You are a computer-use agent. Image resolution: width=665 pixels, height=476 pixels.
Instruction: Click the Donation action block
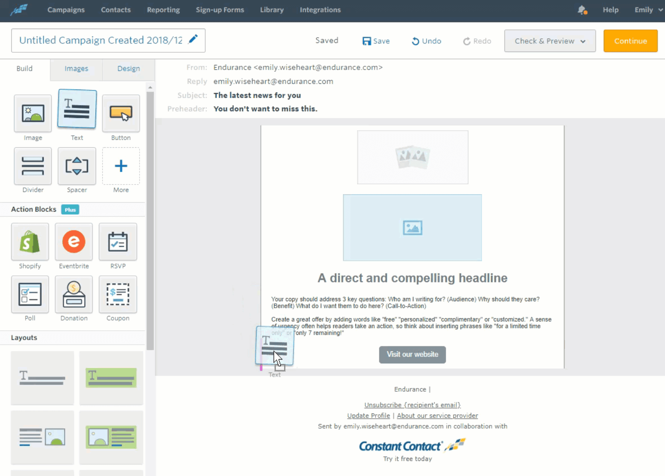click(x=74, y=294)
